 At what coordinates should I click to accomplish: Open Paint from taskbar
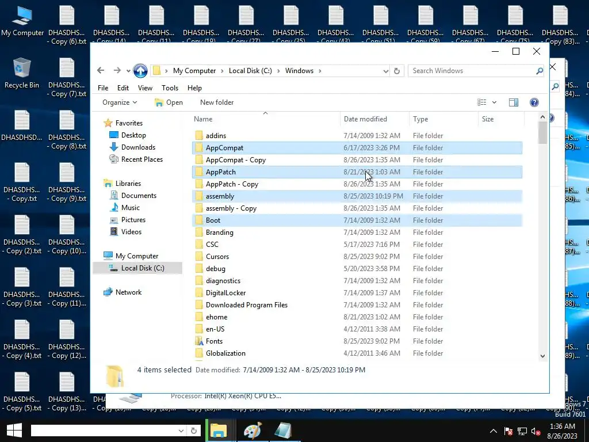click(x=253, y=430)
